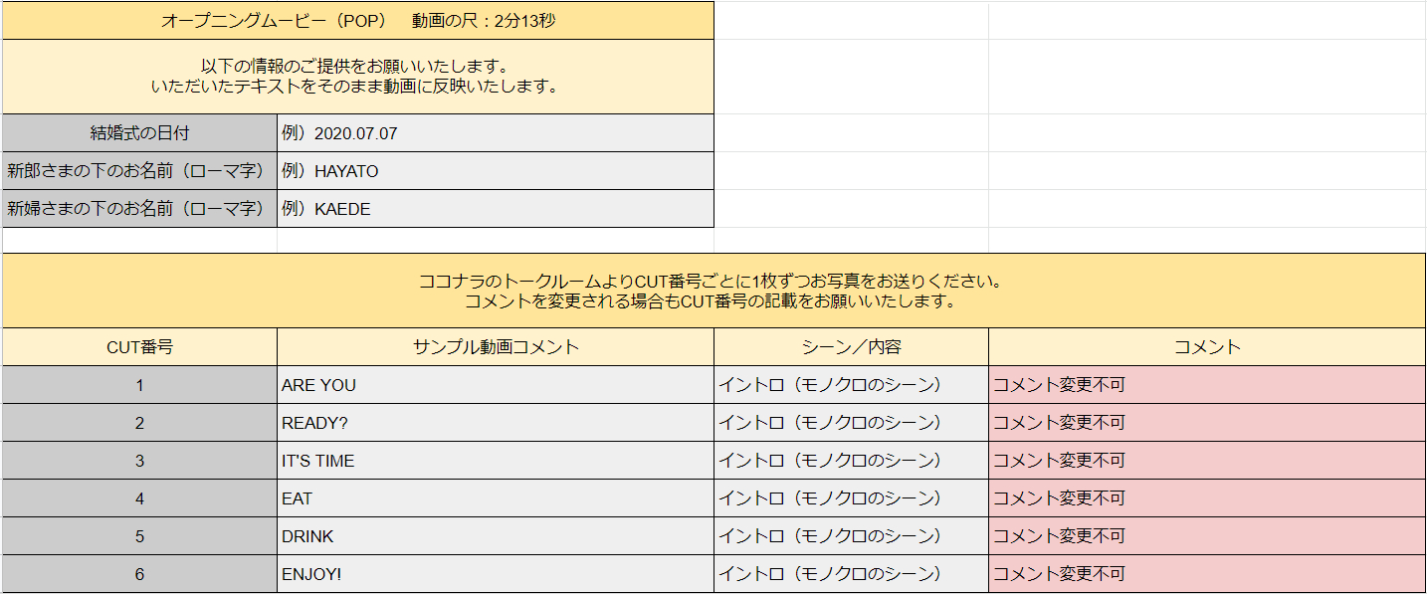Select the scene cell in the 'EAT' row
This screenshot has width=1427, height=594.
(851, 498)
